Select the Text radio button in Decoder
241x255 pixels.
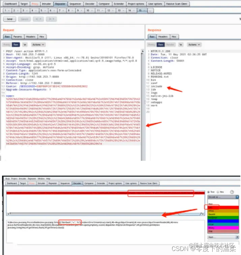click(209, 192)
